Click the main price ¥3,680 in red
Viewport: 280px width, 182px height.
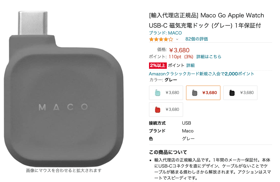point(179,50)
